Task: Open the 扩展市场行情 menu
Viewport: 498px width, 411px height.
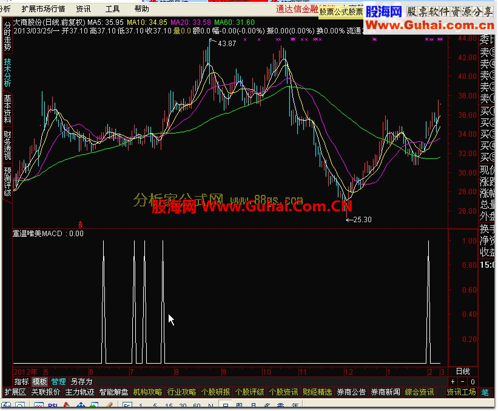Action: 43,9
